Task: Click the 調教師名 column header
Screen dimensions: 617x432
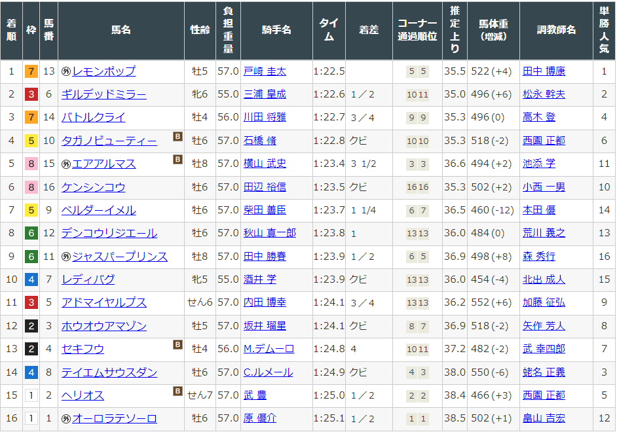Action: 556,30
